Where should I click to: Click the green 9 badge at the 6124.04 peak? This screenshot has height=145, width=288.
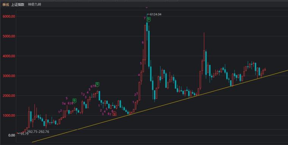149,19
